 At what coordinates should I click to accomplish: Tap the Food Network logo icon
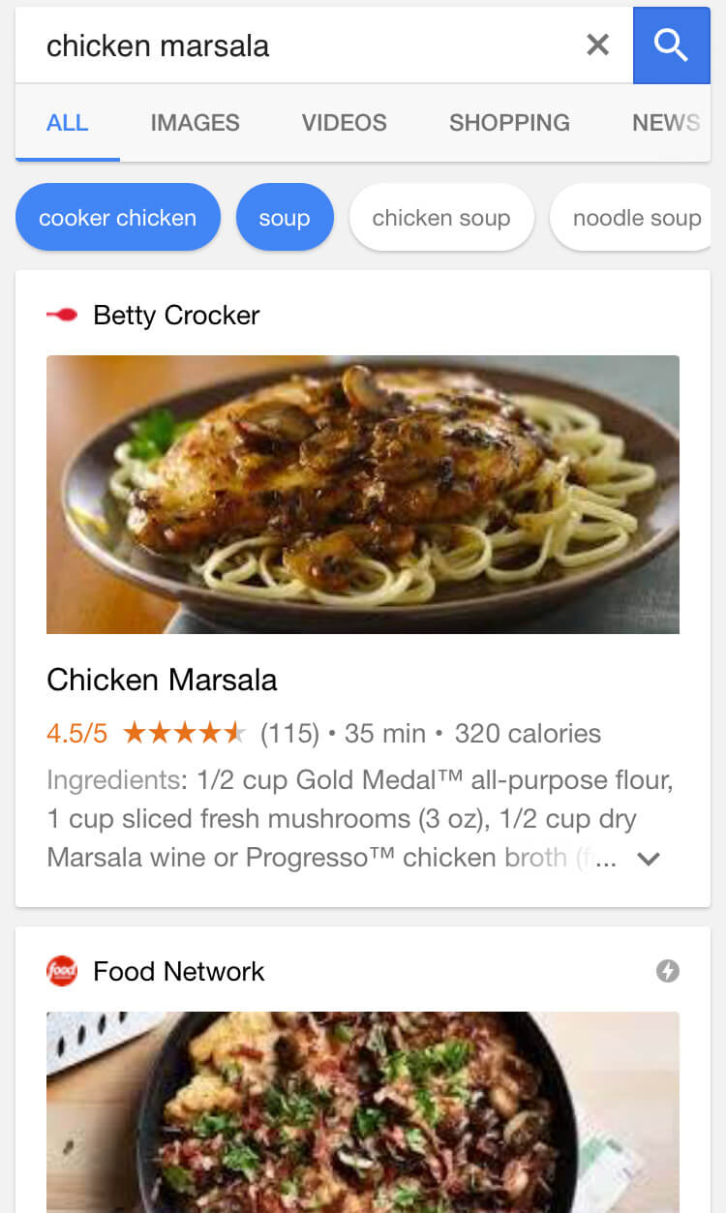[62, 971]
